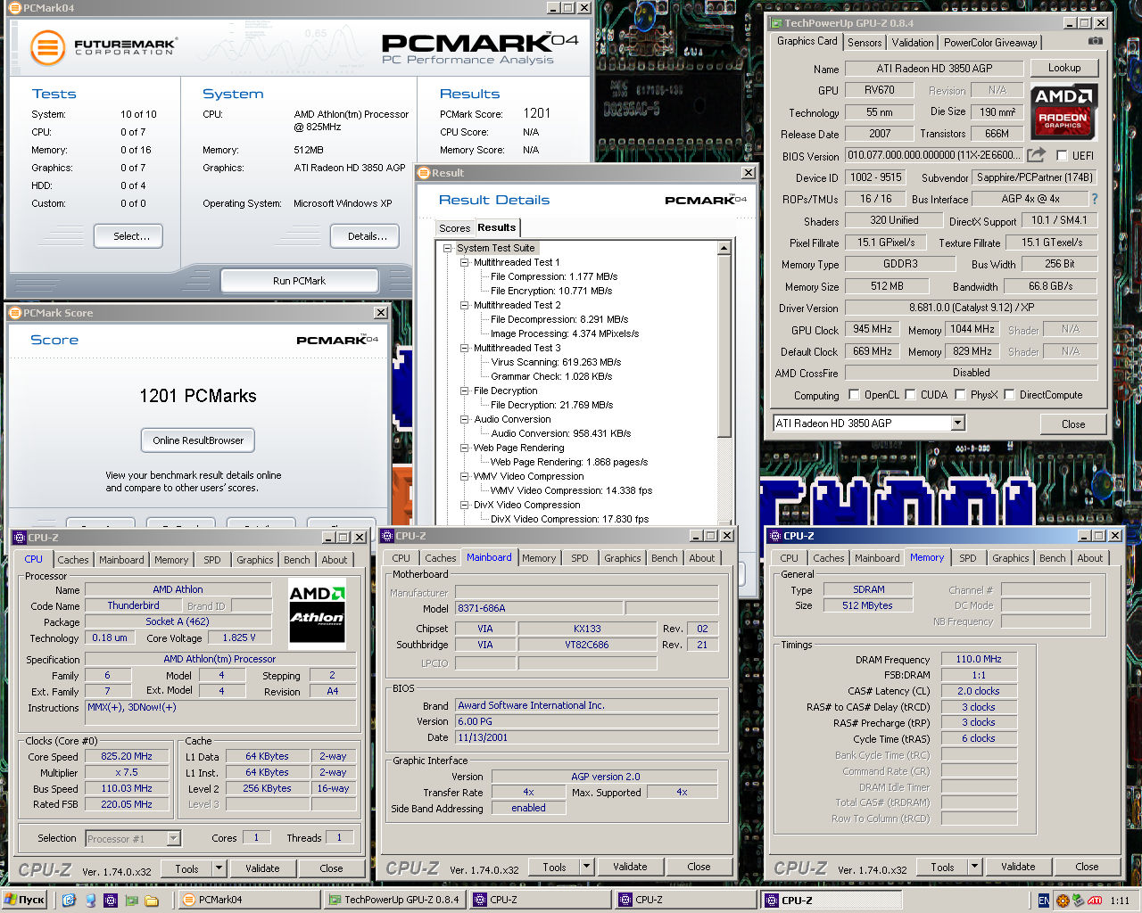Open the Пуск start button

point(24,901)
